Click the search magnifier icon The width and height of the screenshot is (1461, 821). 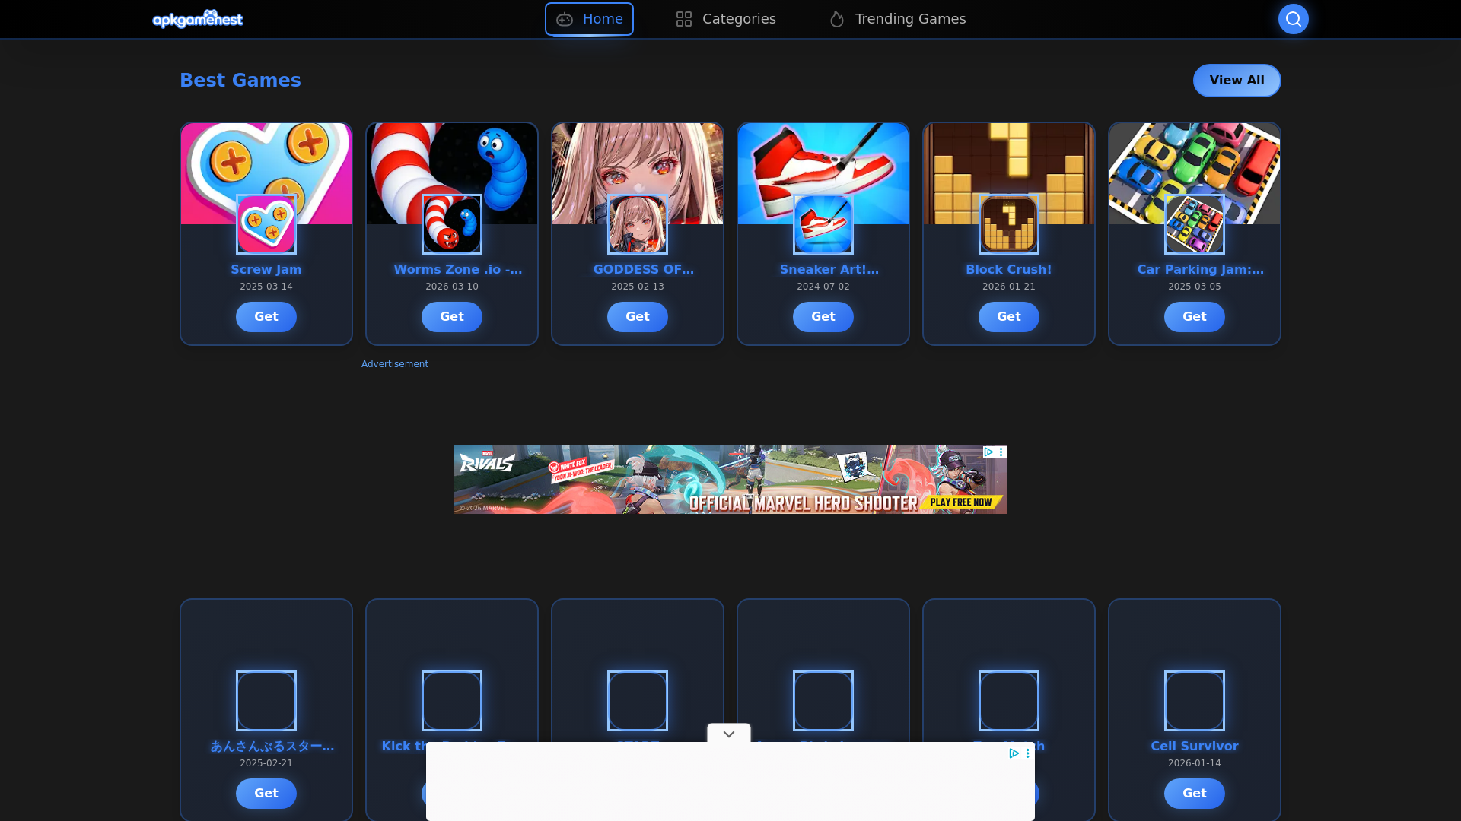click(1293, 19)
